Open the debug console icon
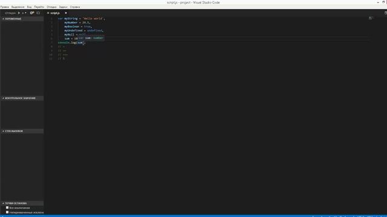 point(38,13)
